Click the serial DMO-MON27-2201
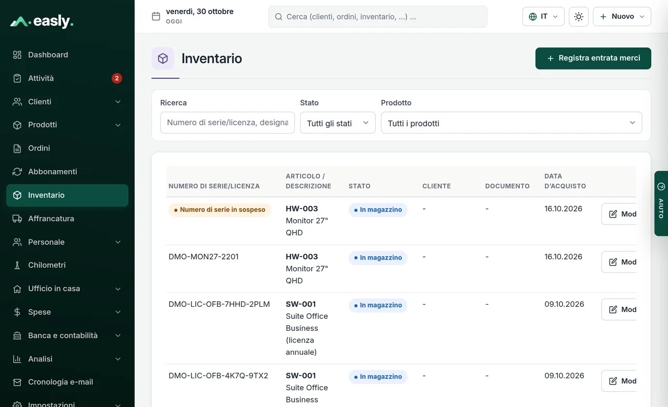668x407 pixels. [204, 257]
